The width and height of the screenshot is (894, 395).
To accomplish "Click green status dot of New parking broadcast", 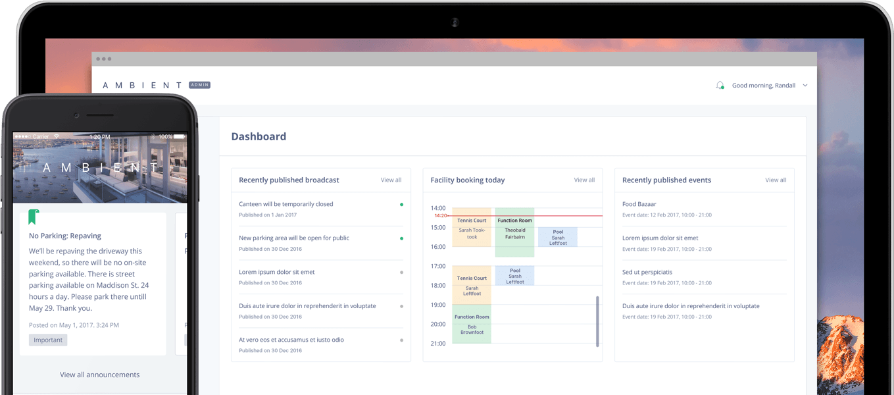I will click(x=401, y=238).
